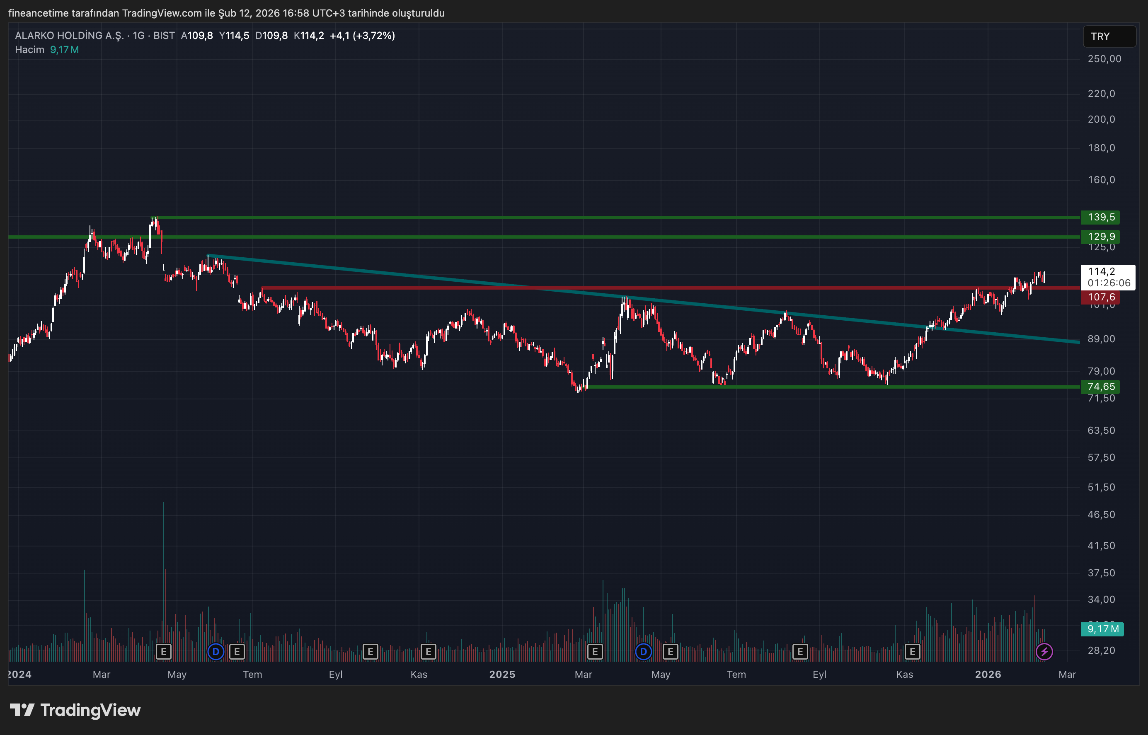Click the 9,17 M volume axis label

[1102, 629]
